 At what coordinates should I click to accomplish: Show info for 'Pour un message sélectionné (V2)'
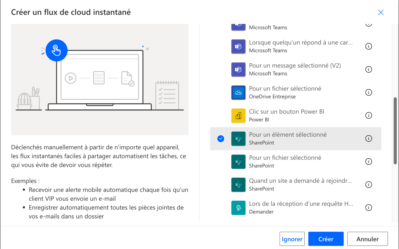(369, 70)
